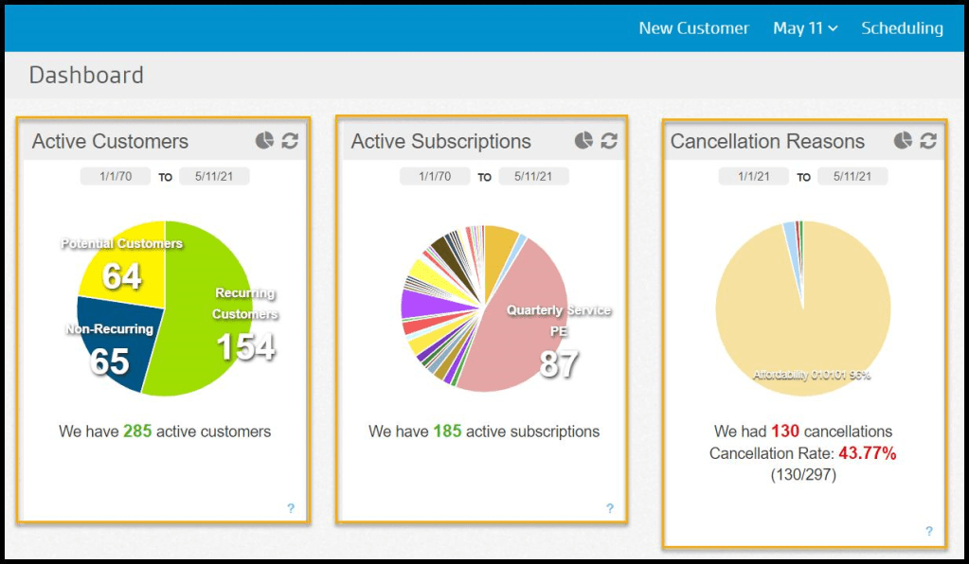Edit Active Subscriptions start date field
Image resolution: width=969 pixels, height=564 pixels.
click(434, 176)
